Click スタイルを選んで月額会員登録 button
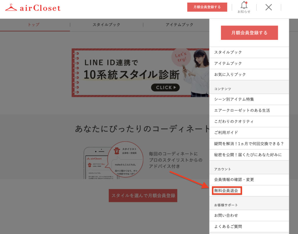The image size is (298, 234). (143, 195)
